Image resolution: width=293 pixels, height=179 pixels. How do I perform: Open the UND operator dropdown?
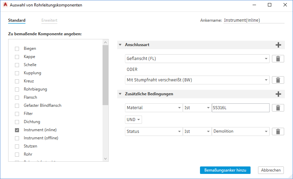133,120
